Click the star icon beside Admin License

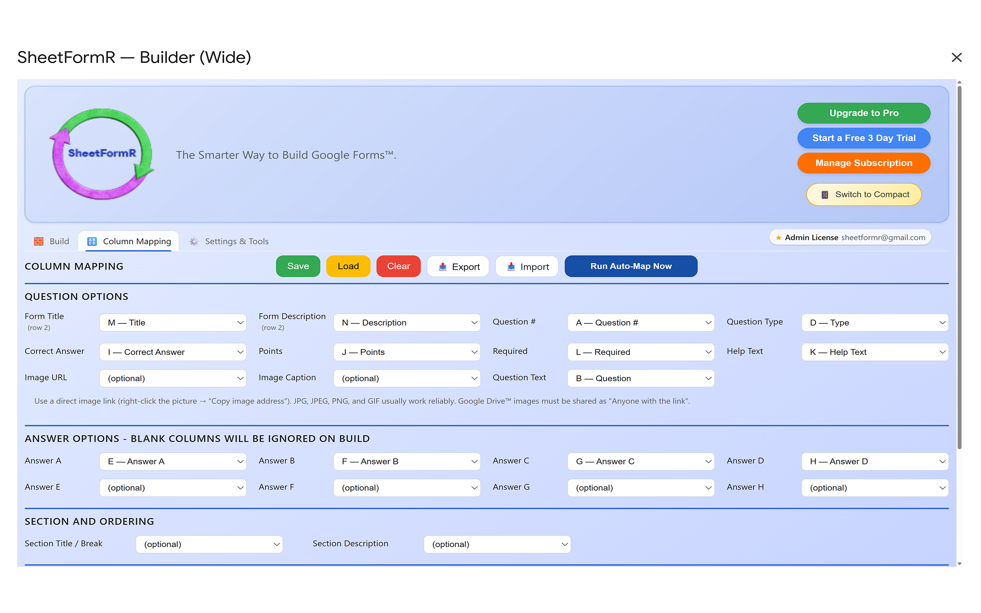(778, 237)
